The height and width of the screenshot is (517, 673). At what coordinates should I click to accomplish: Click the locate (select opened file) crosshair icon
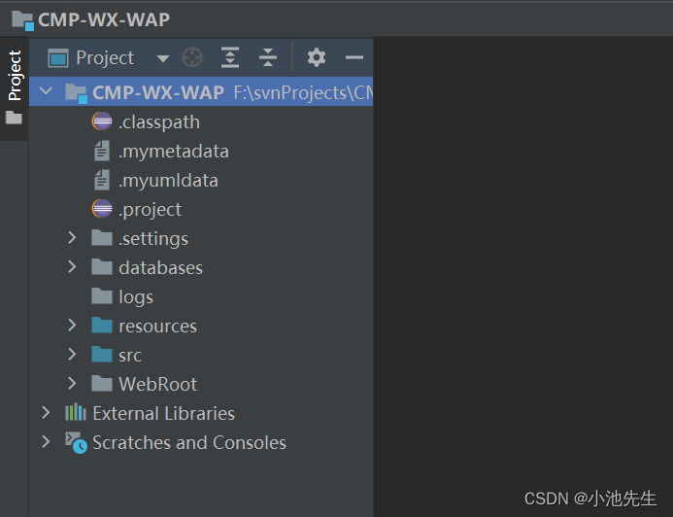pyautogui.click(x=192, y=57)
